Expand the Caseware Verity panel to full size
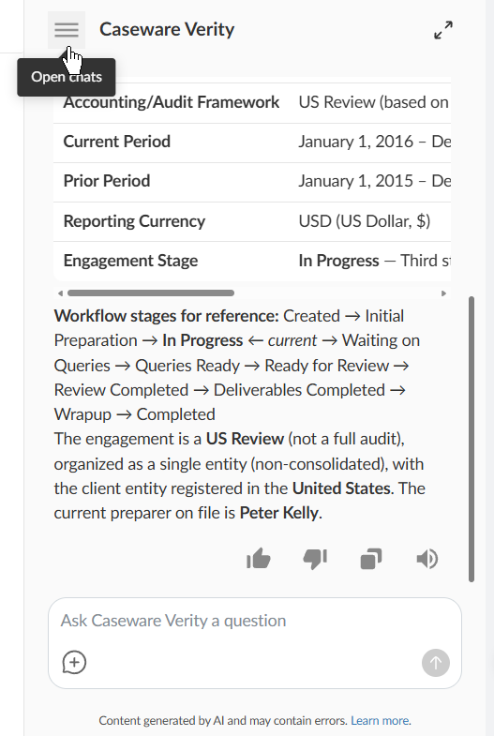Image resolution: width=494 pixels, height=736 pixels. [443, 30]
